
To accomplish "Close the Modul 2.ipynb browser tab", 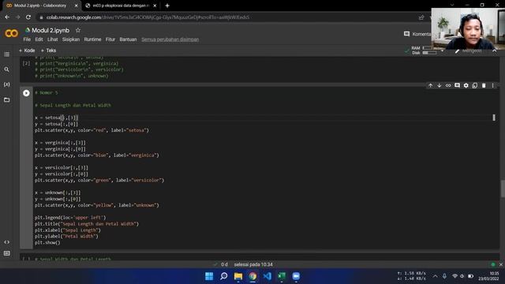I will tap(76, 6).
